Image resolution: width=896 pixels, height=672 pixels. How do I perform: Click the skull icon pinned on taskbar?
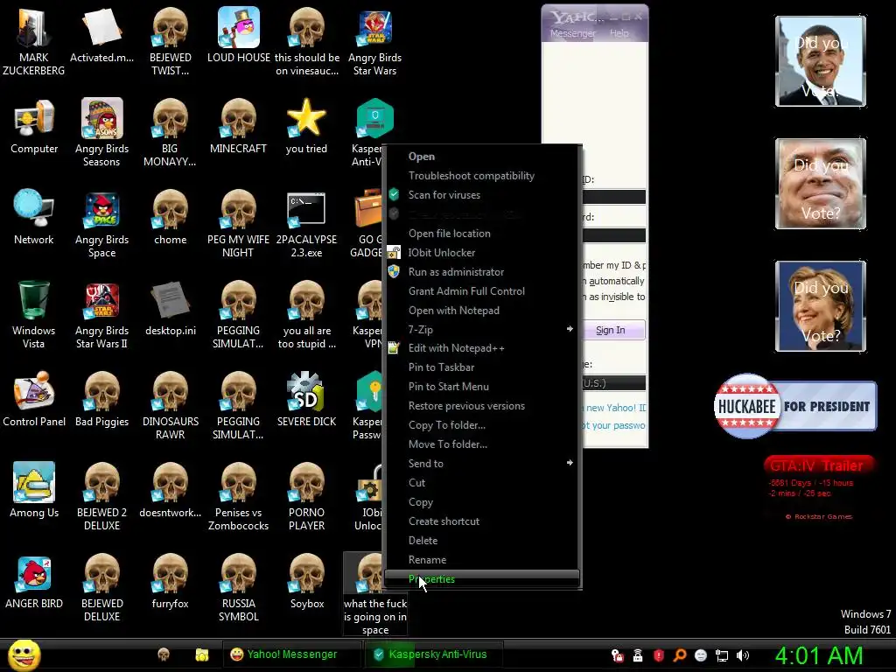164,654
